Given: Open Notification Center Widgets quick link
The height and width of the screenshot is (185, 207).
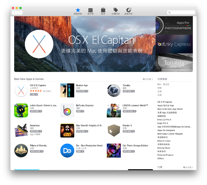Looking at the screenshot, I should coord(170,134).
